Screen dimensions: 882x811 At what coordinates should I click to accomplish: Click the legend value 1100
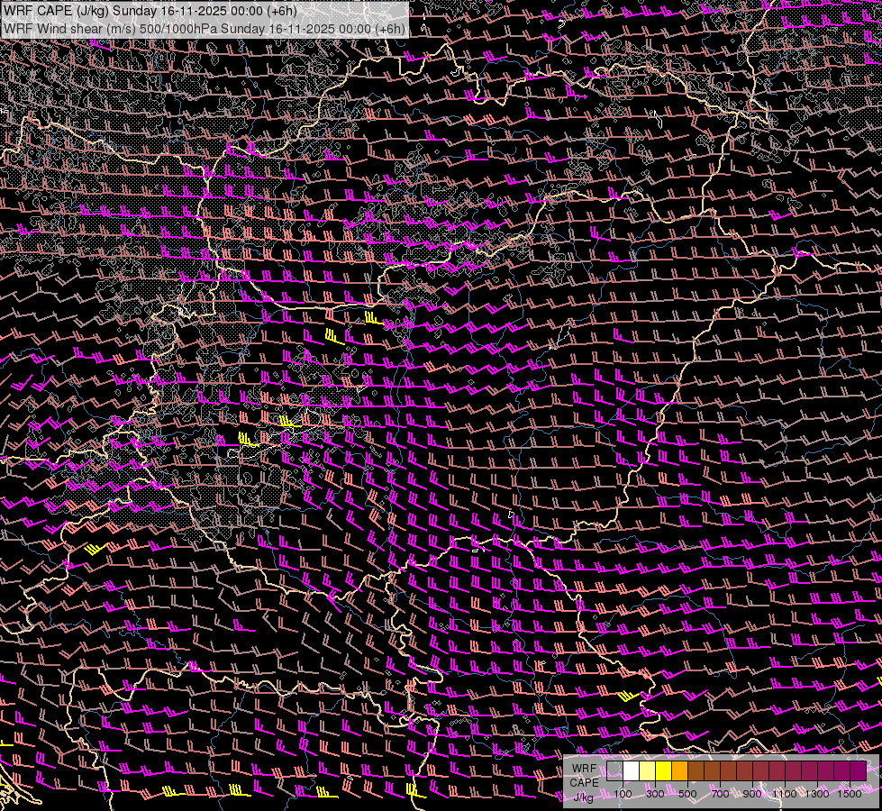tap(784, 794)
